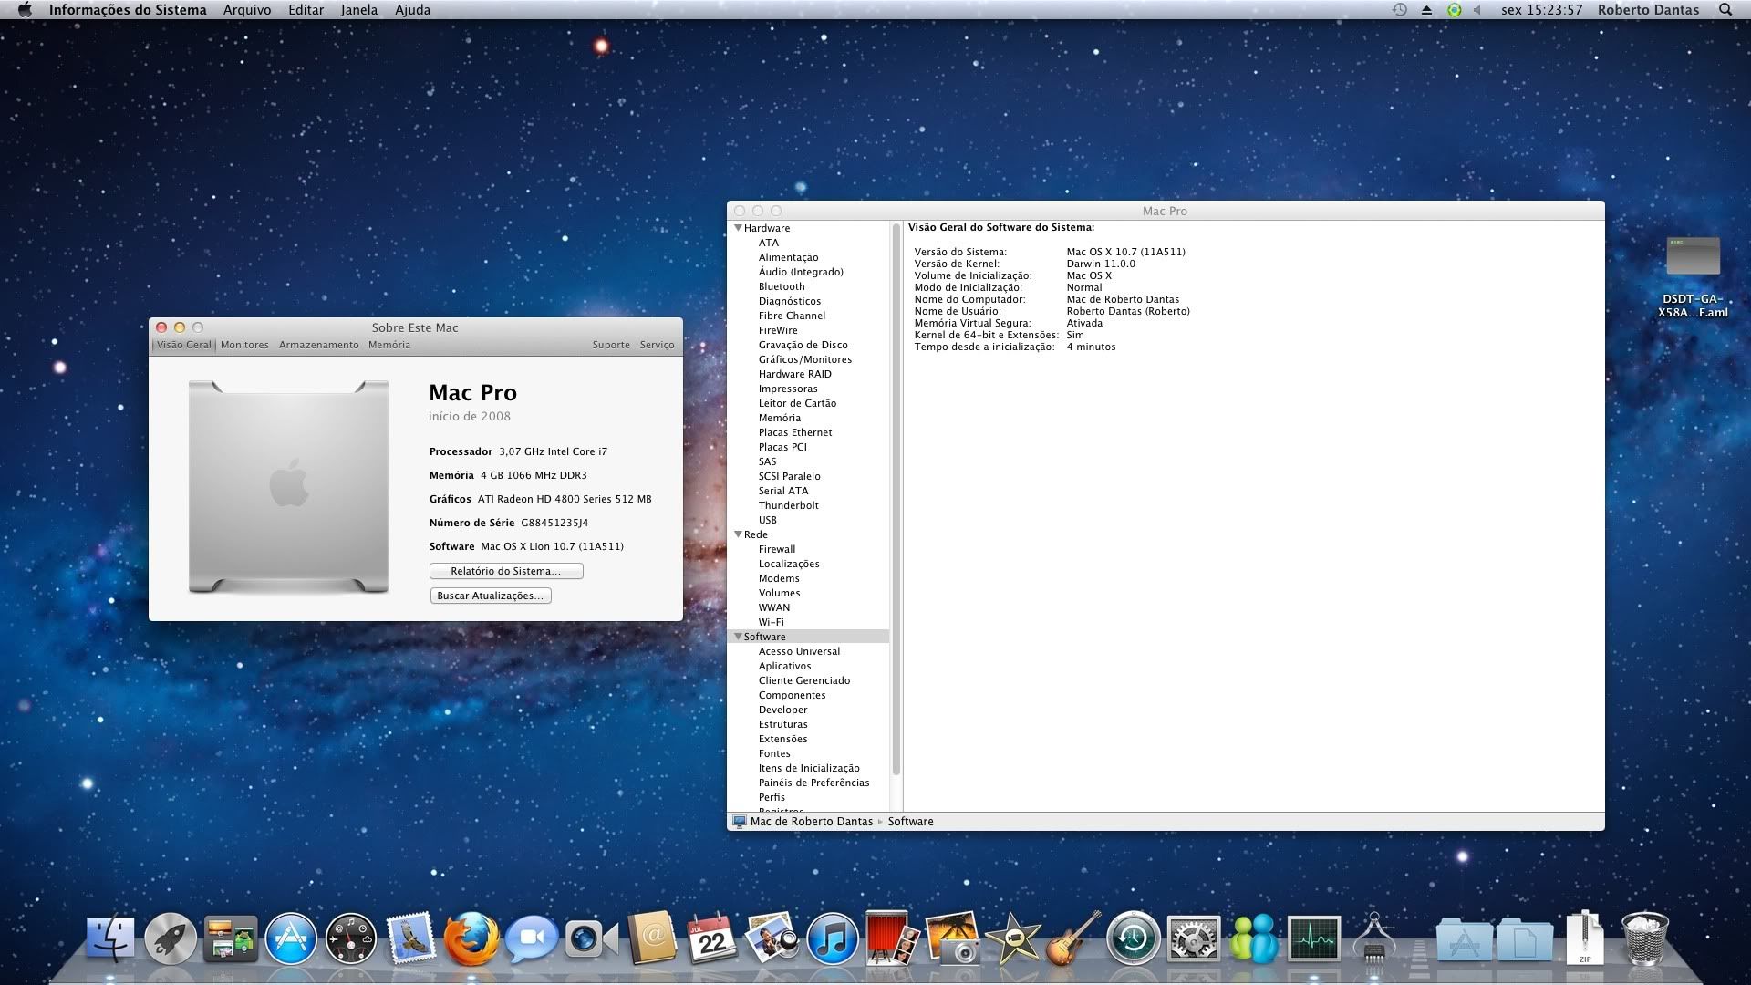The image size is (1751, 985).
Task: Open Mission Control from the Dock
Action: click(230, 938)
